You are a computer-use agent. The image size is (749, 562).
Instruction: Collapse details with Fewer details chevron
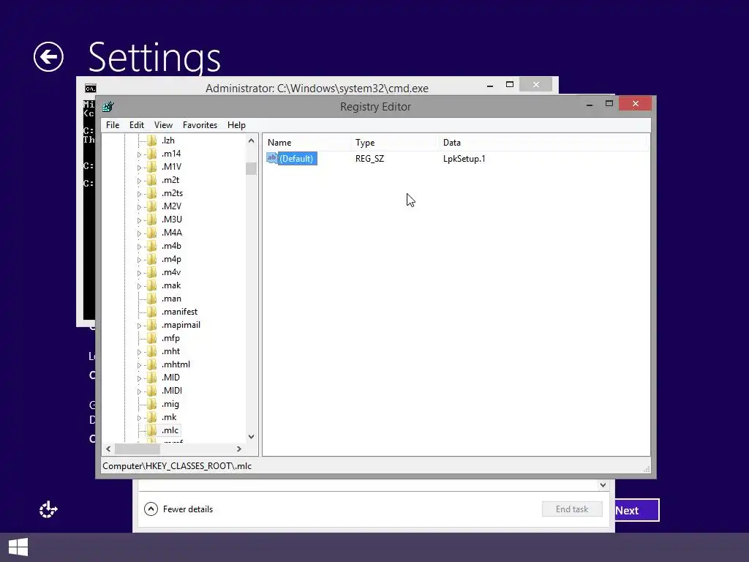(x=151, y=509)
